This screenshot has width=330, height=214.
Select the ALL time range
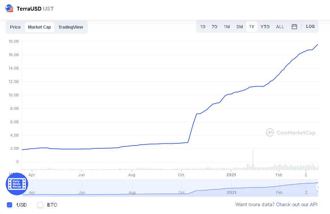(x=280, y=27)
